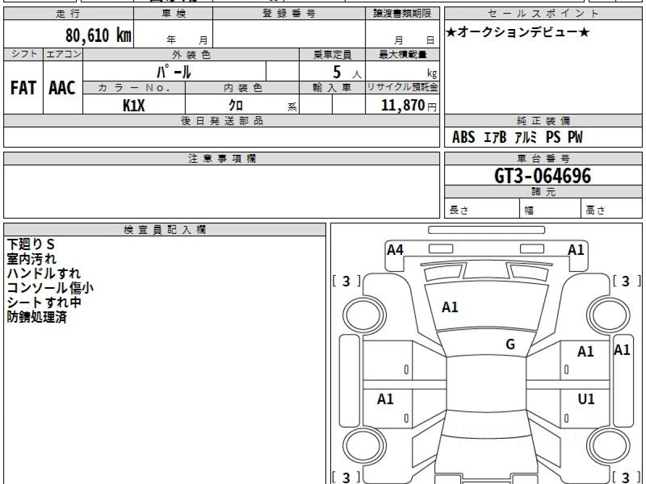This screenshot has width=646, height=484.
Task: Click the U1 mark on rear door
Action: pos(586,399)
